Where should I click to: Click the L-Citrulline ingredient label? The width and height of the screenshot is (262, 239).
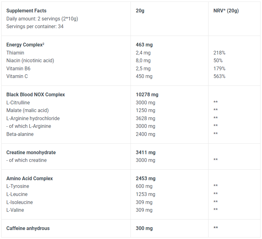coord(18,102)
